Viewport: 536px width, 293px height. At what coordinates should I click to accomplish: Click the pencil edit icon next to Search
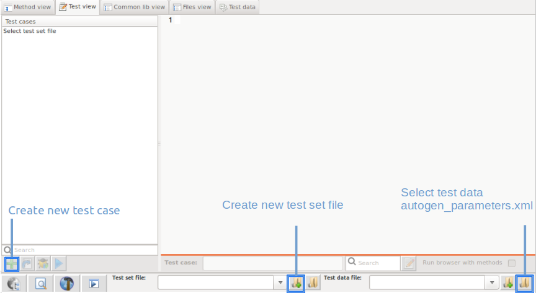point(409,263)
